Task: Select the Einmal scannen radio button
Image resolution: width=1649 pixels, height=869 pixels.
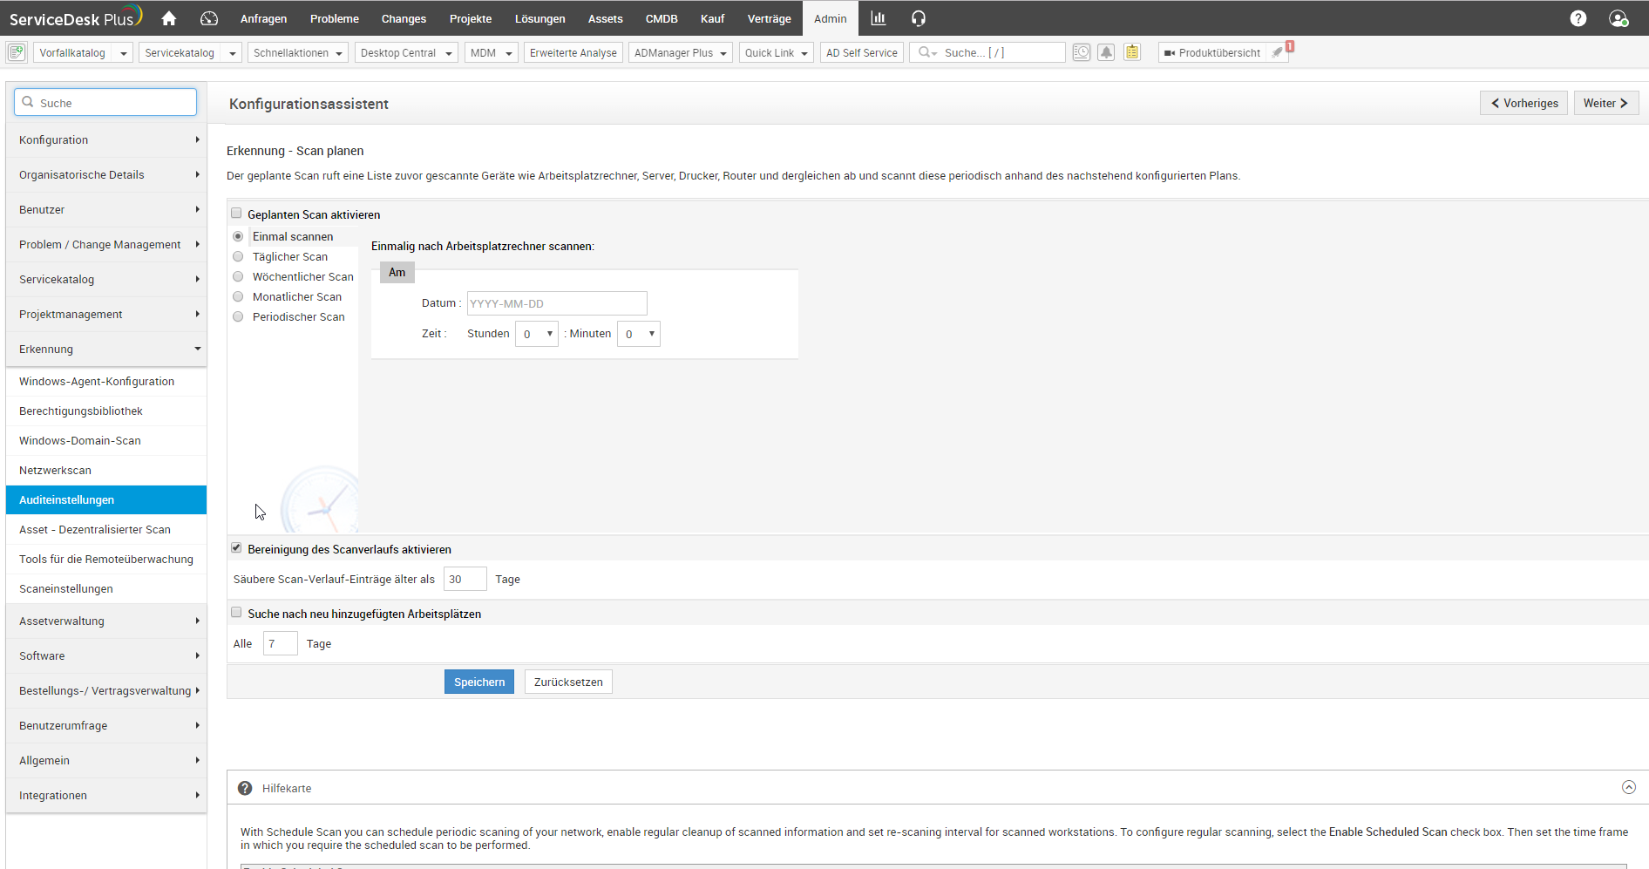Action: pyautogui.click(x=238, y=236)
